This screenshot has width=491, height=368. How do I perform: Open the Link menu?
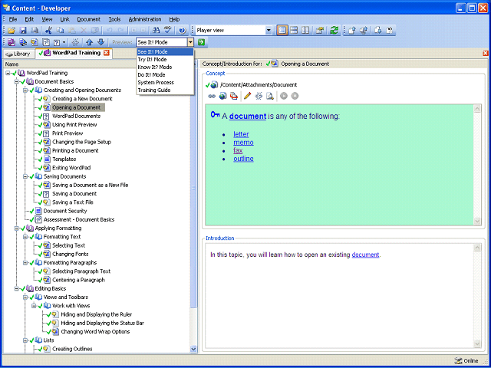pos(64,19)
